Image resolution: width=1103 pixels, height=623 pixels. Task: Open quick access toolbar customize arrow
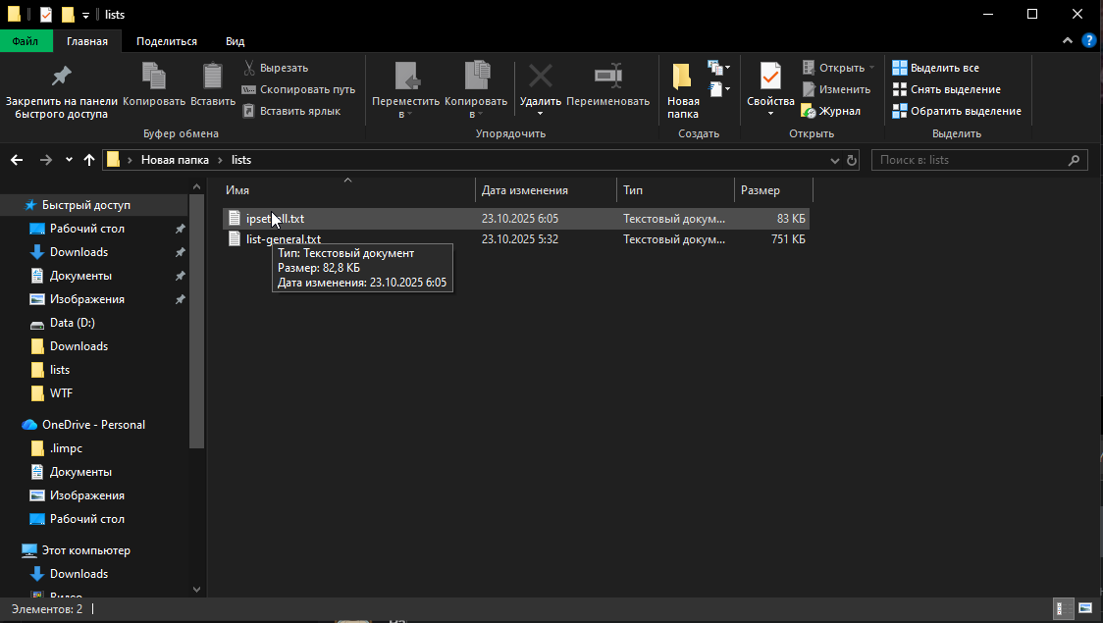(85, 15)
